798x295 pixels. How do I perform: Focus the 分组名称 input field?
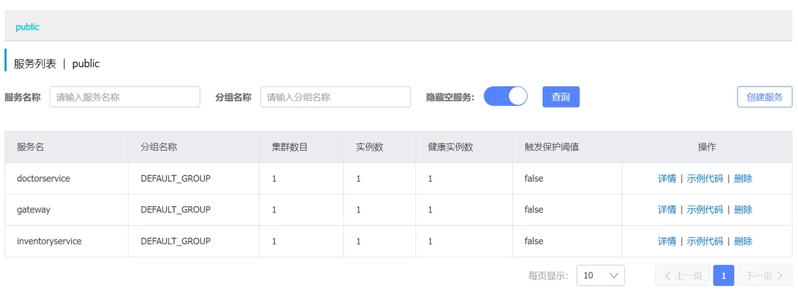pos(336,97)
